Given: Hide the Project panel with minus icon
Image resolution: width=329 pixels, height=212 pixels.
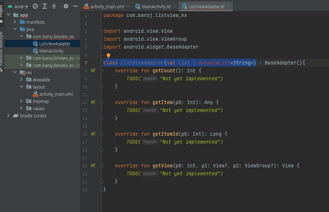Looking at the screenshot, I should pyautogui.click(x=75, y=6).
